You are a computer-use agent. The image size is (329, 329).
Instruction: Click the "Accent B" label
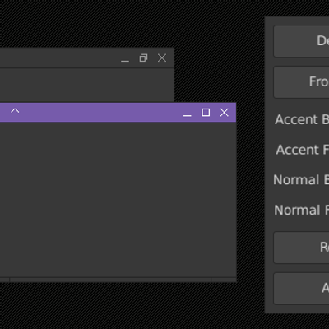pyautogui.click(x=302, y=119)
